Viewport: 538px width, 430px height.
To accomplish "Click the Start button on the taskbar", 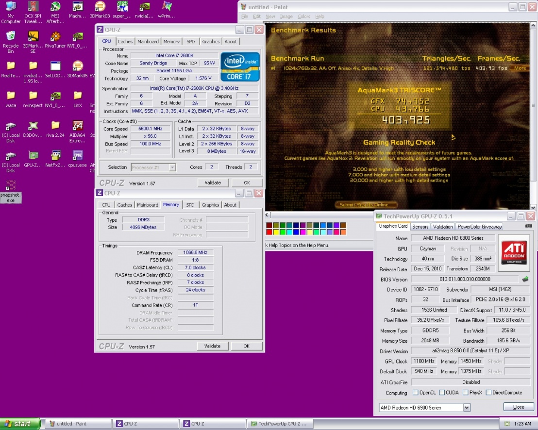I will [18, 424].
